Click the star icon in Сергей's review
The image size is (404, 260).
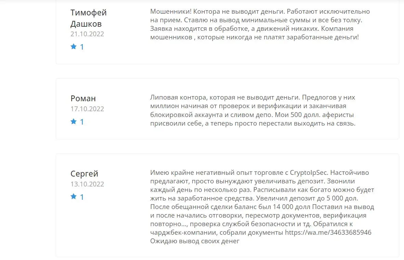click(x=74, y=196)
